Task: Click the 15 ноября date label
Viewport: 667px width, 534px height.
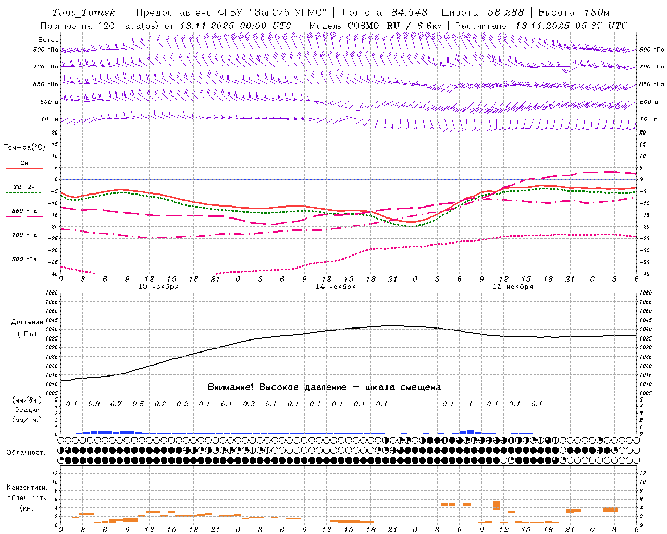Action: (x=513, y=287)
